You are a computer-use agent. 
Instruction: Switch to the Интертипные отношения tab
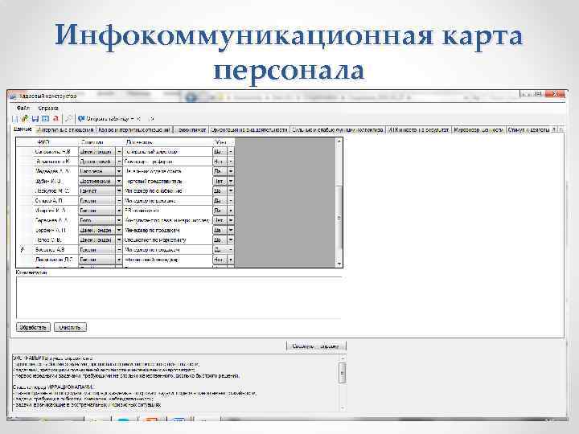[65, 130]
